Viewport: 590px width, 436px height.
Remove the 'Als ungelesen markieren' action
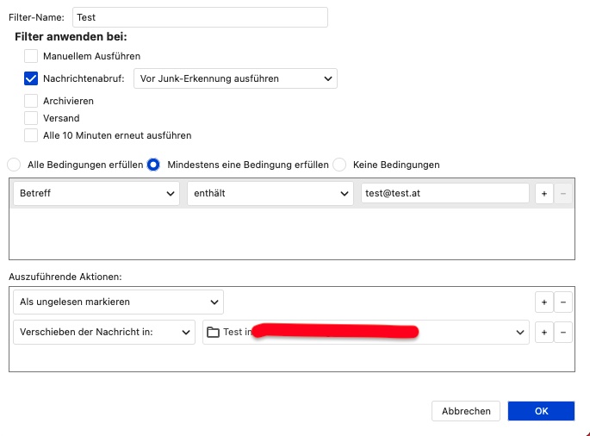[x=563, y=302]
